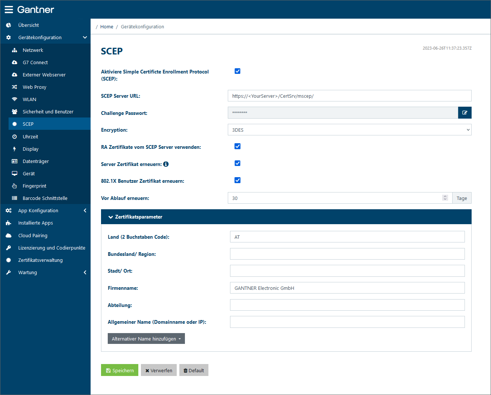Select the SCEP menu item
The height and width of the screenshot is (395, 491).
pos(49,124)
